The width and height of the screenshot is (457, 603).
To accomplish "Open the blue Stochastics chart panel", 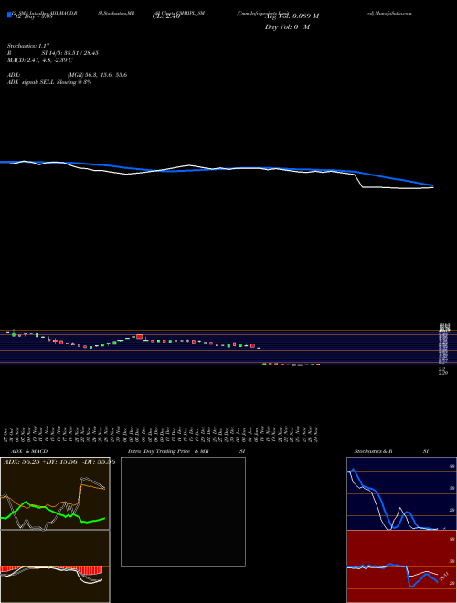I will click(401, 493).
